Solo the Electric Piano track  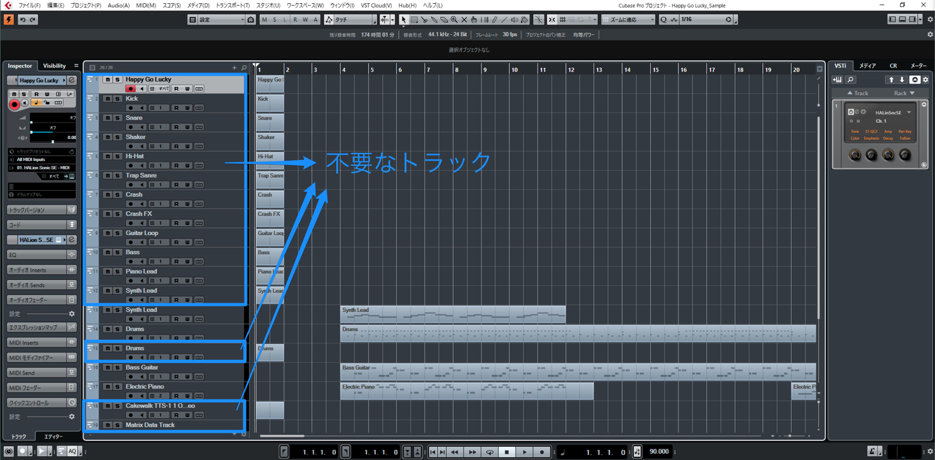pos(118,387)
